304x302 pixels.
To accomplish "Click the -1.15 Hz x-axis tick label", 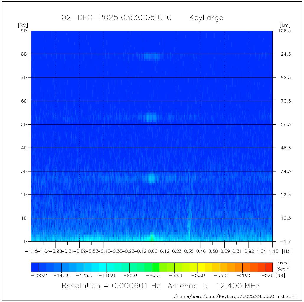I will pos(31,251).
